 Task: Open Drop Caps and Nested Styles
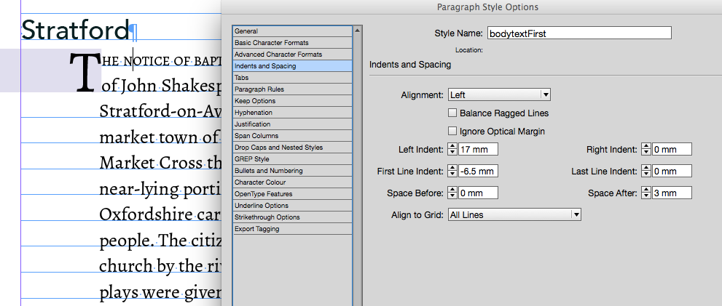pyautogui.click(x=293, y=148)
